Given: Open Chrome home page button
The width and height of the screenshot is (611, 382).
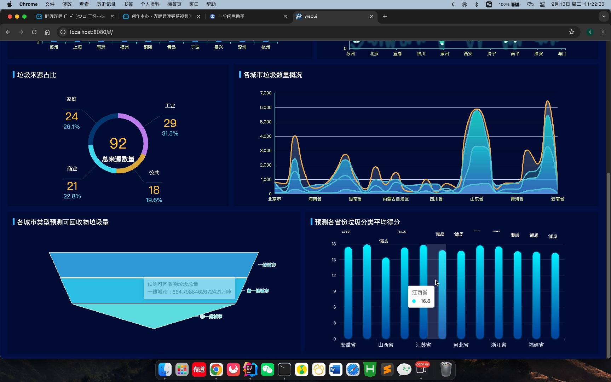Looking at the screenshot, I should point(47,32).
